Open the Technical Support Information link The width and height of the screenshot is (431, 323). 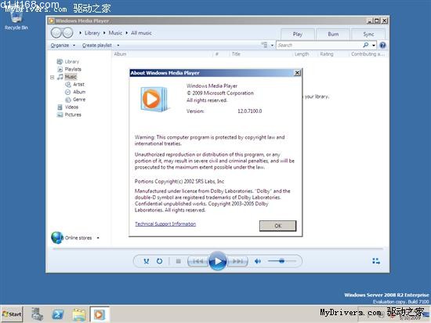click(165, 224)
